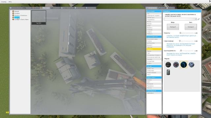Open the Drawing menu

[4, 2]
